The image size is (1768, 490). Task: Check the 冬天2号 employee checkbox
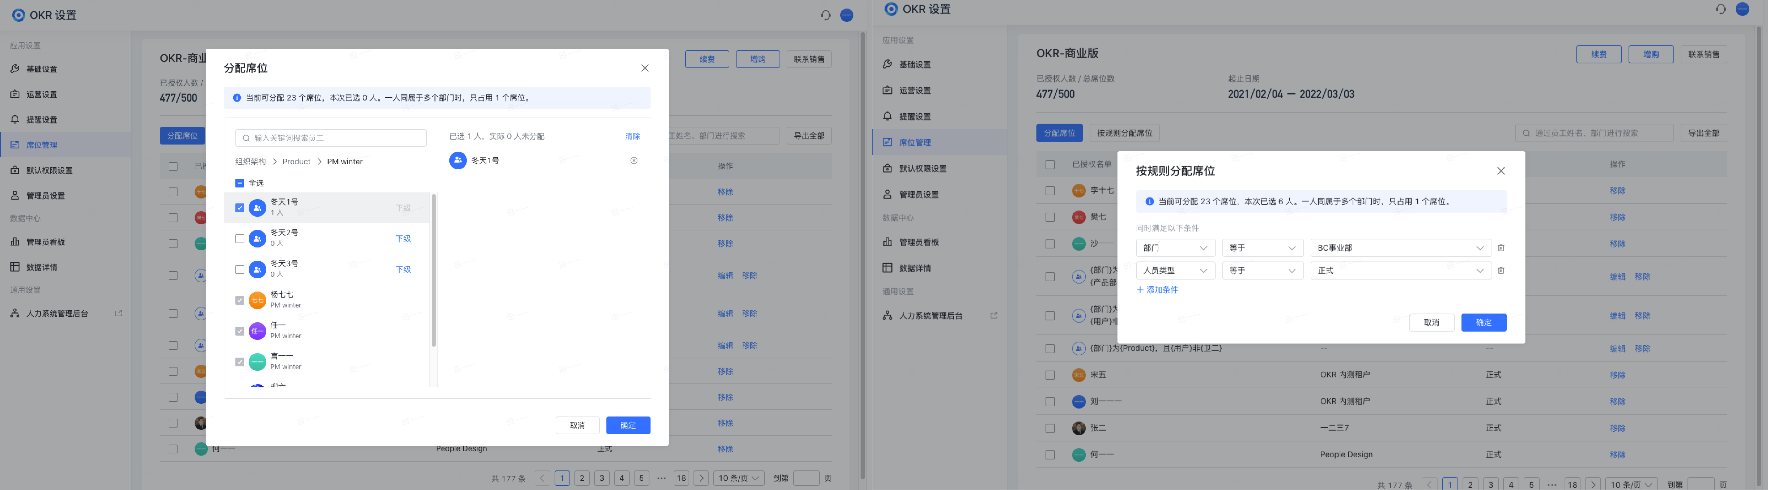[x=240, y=238]
